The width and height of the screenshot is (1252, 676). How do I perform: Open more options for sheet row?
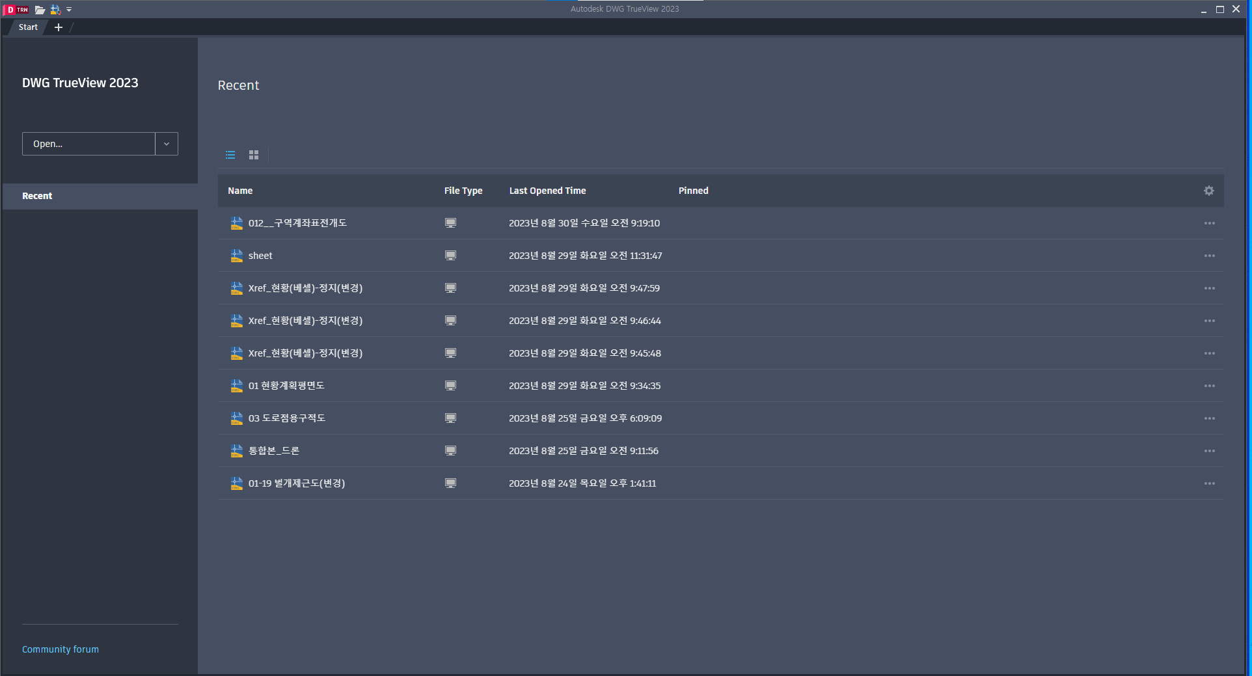[1210, 256]
